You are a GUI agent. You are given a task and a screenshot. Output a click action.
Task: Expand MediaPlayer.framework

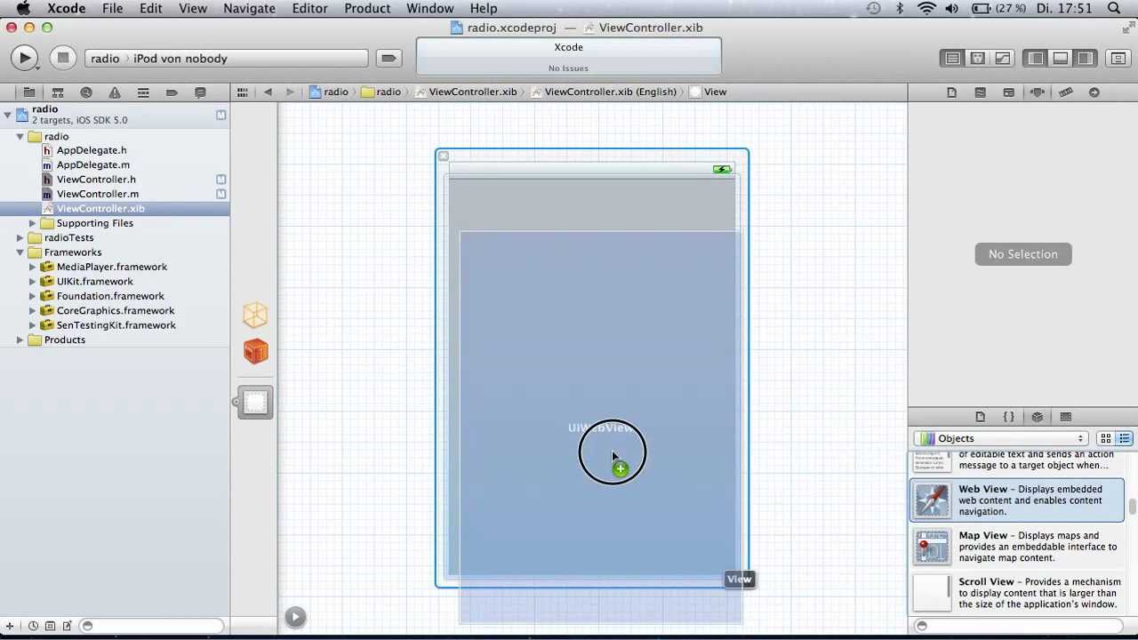click(x=32, y=267)
